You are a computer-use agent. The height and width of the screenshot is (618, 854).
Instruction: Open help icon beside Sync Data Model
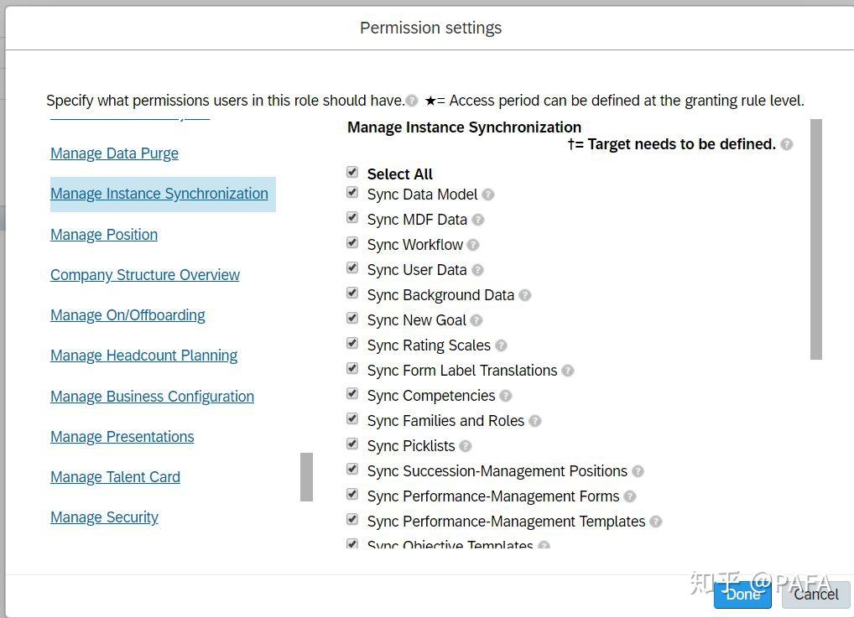[489, 195]
